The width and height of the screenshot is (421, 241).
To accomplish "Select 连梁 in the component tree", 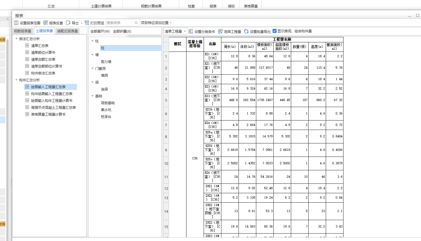I will [104, 89].
